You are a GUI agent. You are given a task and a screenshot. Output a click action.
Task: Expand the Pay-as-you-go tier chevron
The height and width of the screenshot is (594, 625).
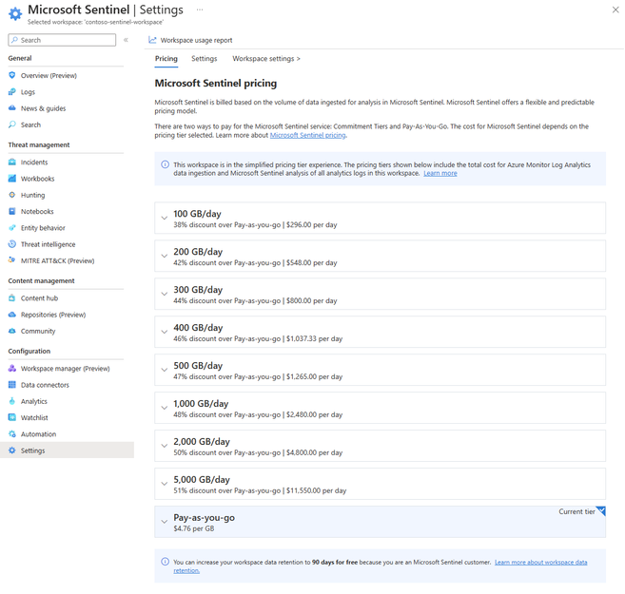[x=164, y=522]
